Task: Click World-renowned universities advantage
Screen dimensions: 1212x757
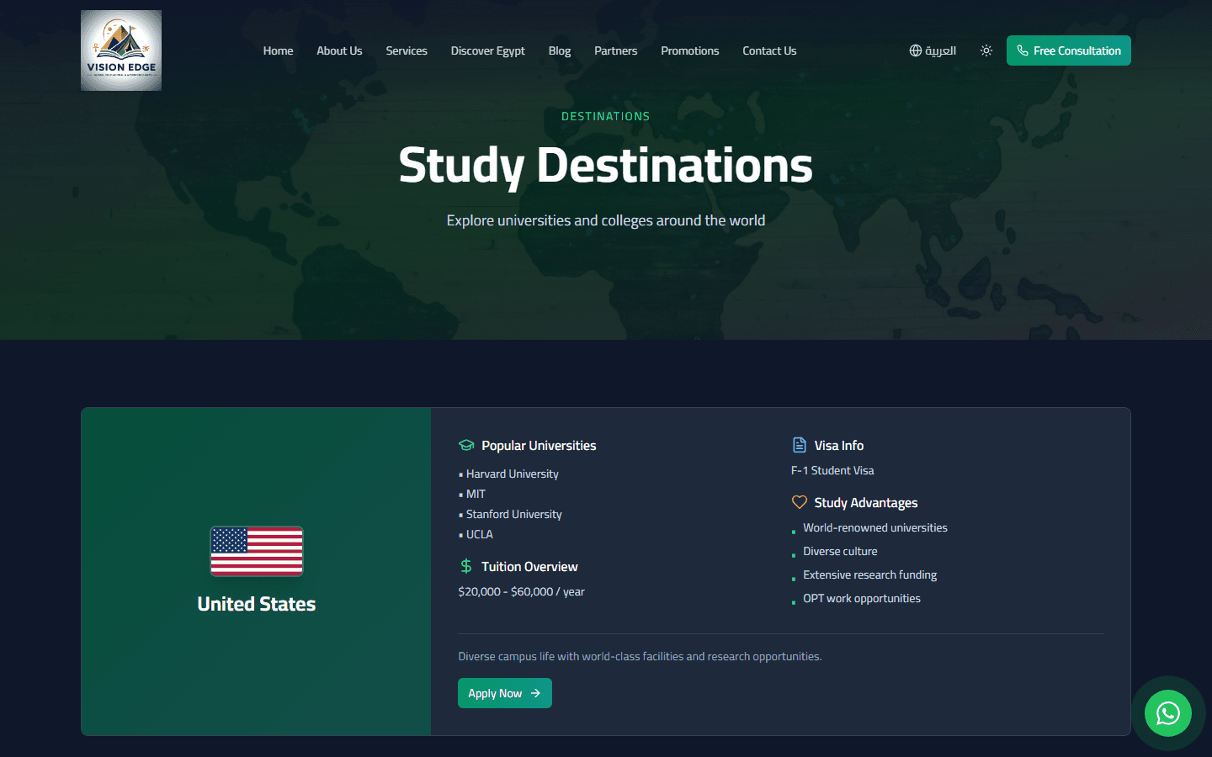Action: coord(875,527)
